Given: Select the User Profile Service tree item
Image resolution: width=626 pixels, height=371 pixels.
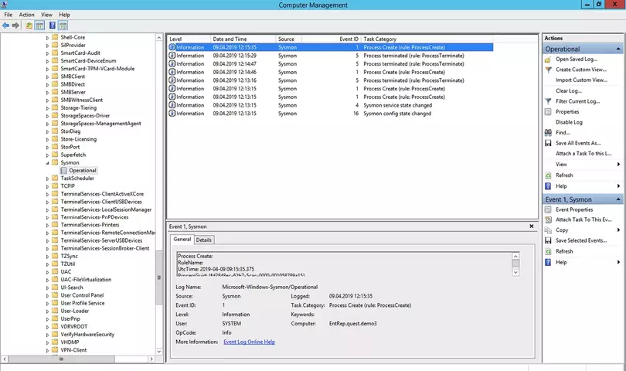Looking at the screenshot, I should tap(83, 303).
